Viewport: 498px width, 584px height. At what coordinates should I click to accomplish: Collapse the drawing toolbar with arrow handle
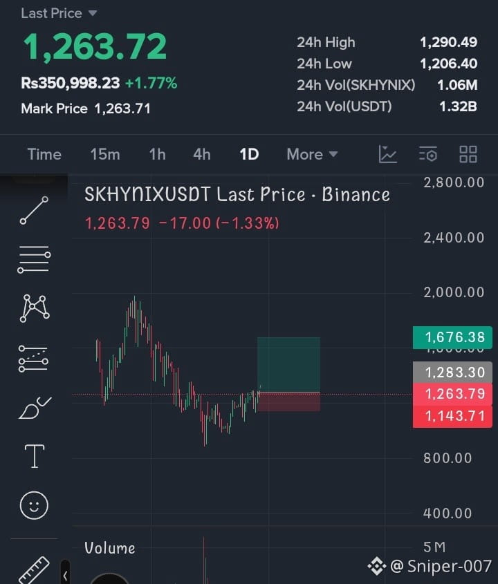pyautogui.click(x=65, y=575)
